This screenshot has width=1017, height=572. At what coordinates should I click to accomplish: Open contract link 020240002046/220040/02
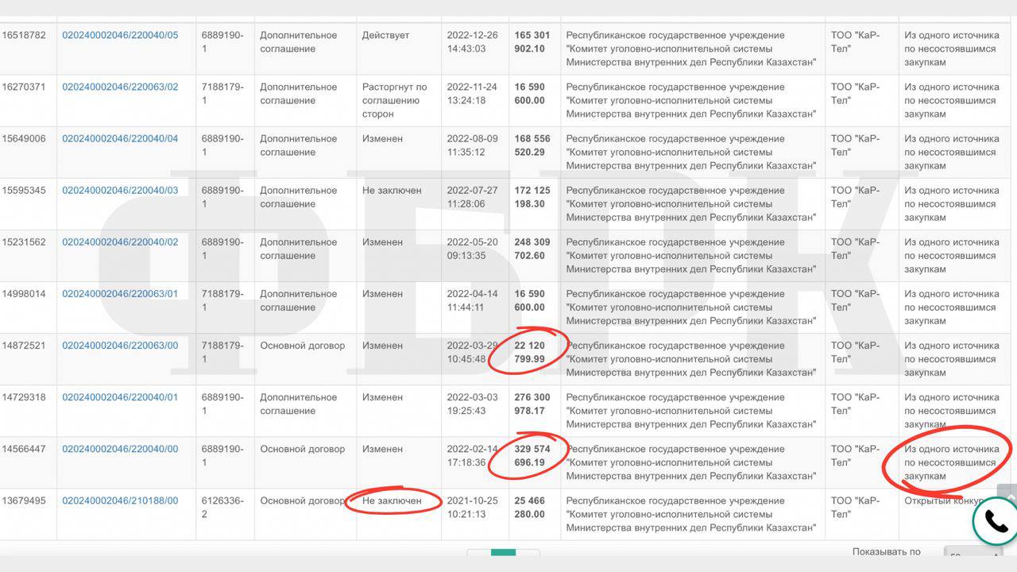[x=120, y=242]
